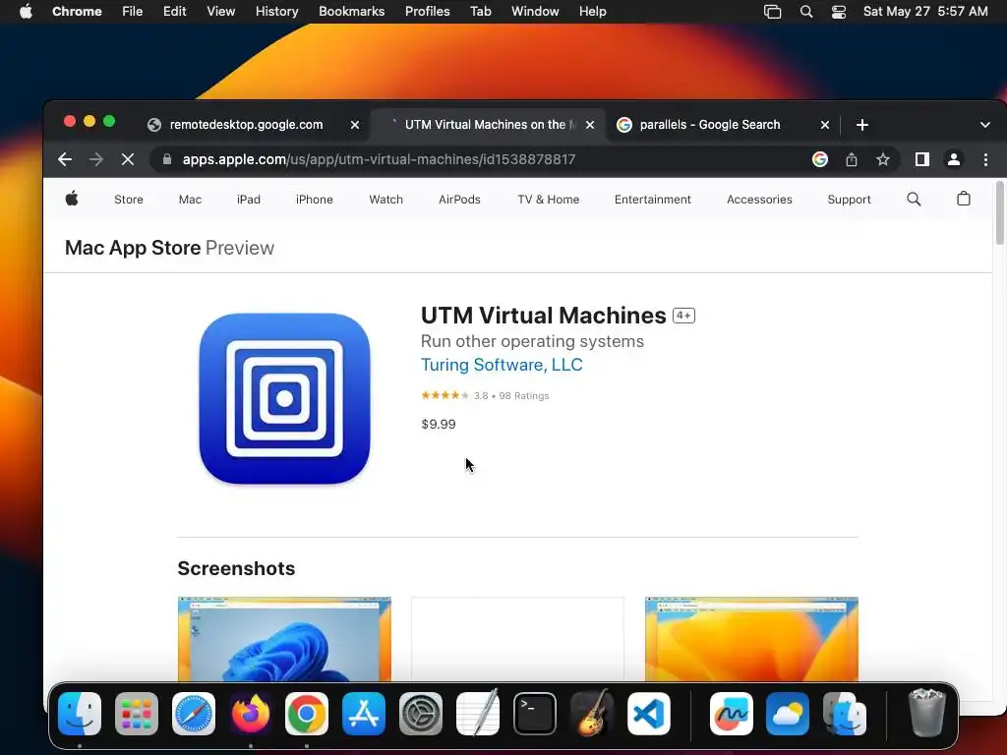The image size is (1007, 755).
Task: Launch Safari from the Dock
Action: (194, 714)
